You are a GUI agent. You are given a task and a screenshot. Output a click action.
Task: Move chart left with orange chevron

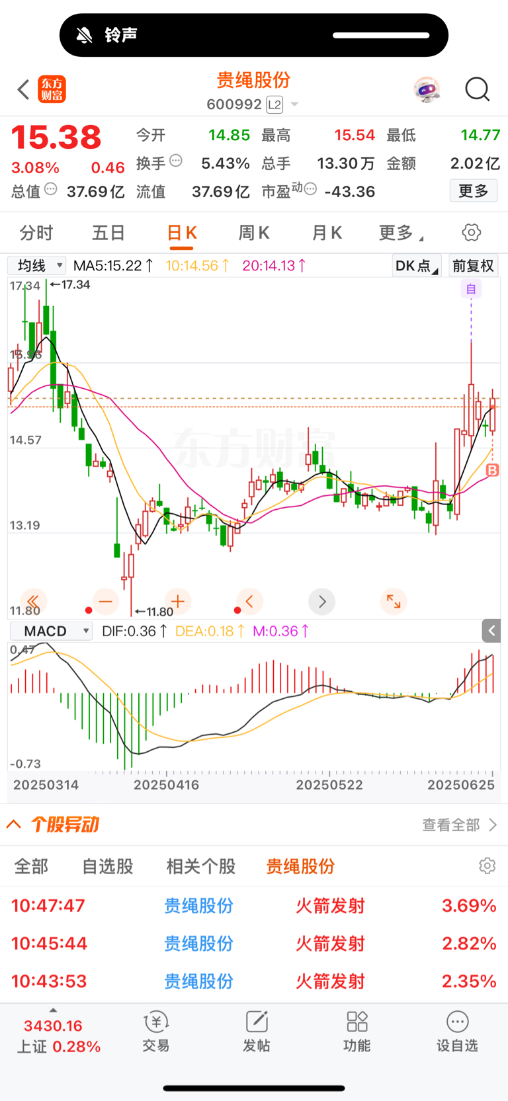click(249, 601)
